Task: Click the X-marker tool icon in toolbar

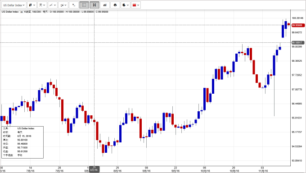Action: point(74,5)
